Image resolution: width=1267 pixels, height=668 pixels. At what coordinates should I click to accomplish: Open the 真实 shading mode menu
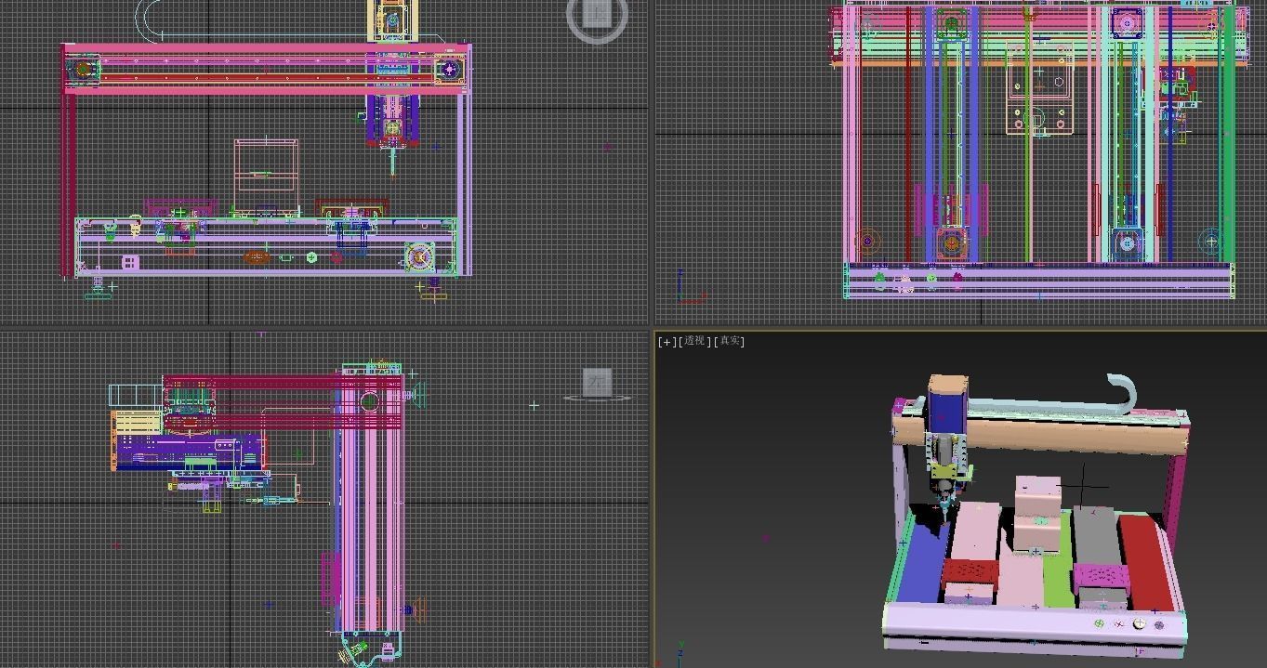tap(730, 341)
